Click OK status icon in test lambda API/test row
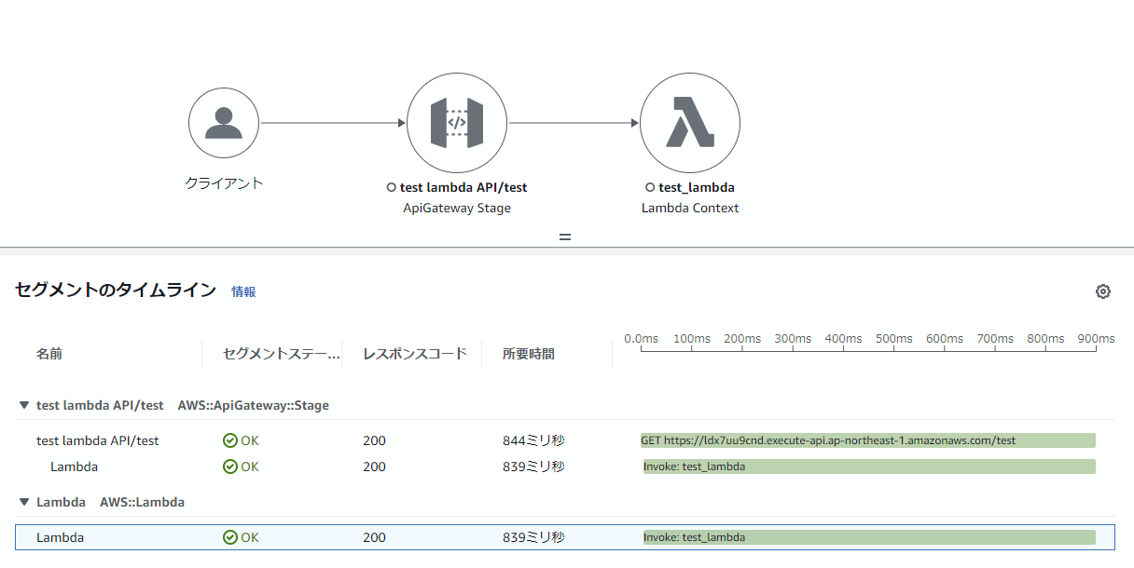 (230, 440)
